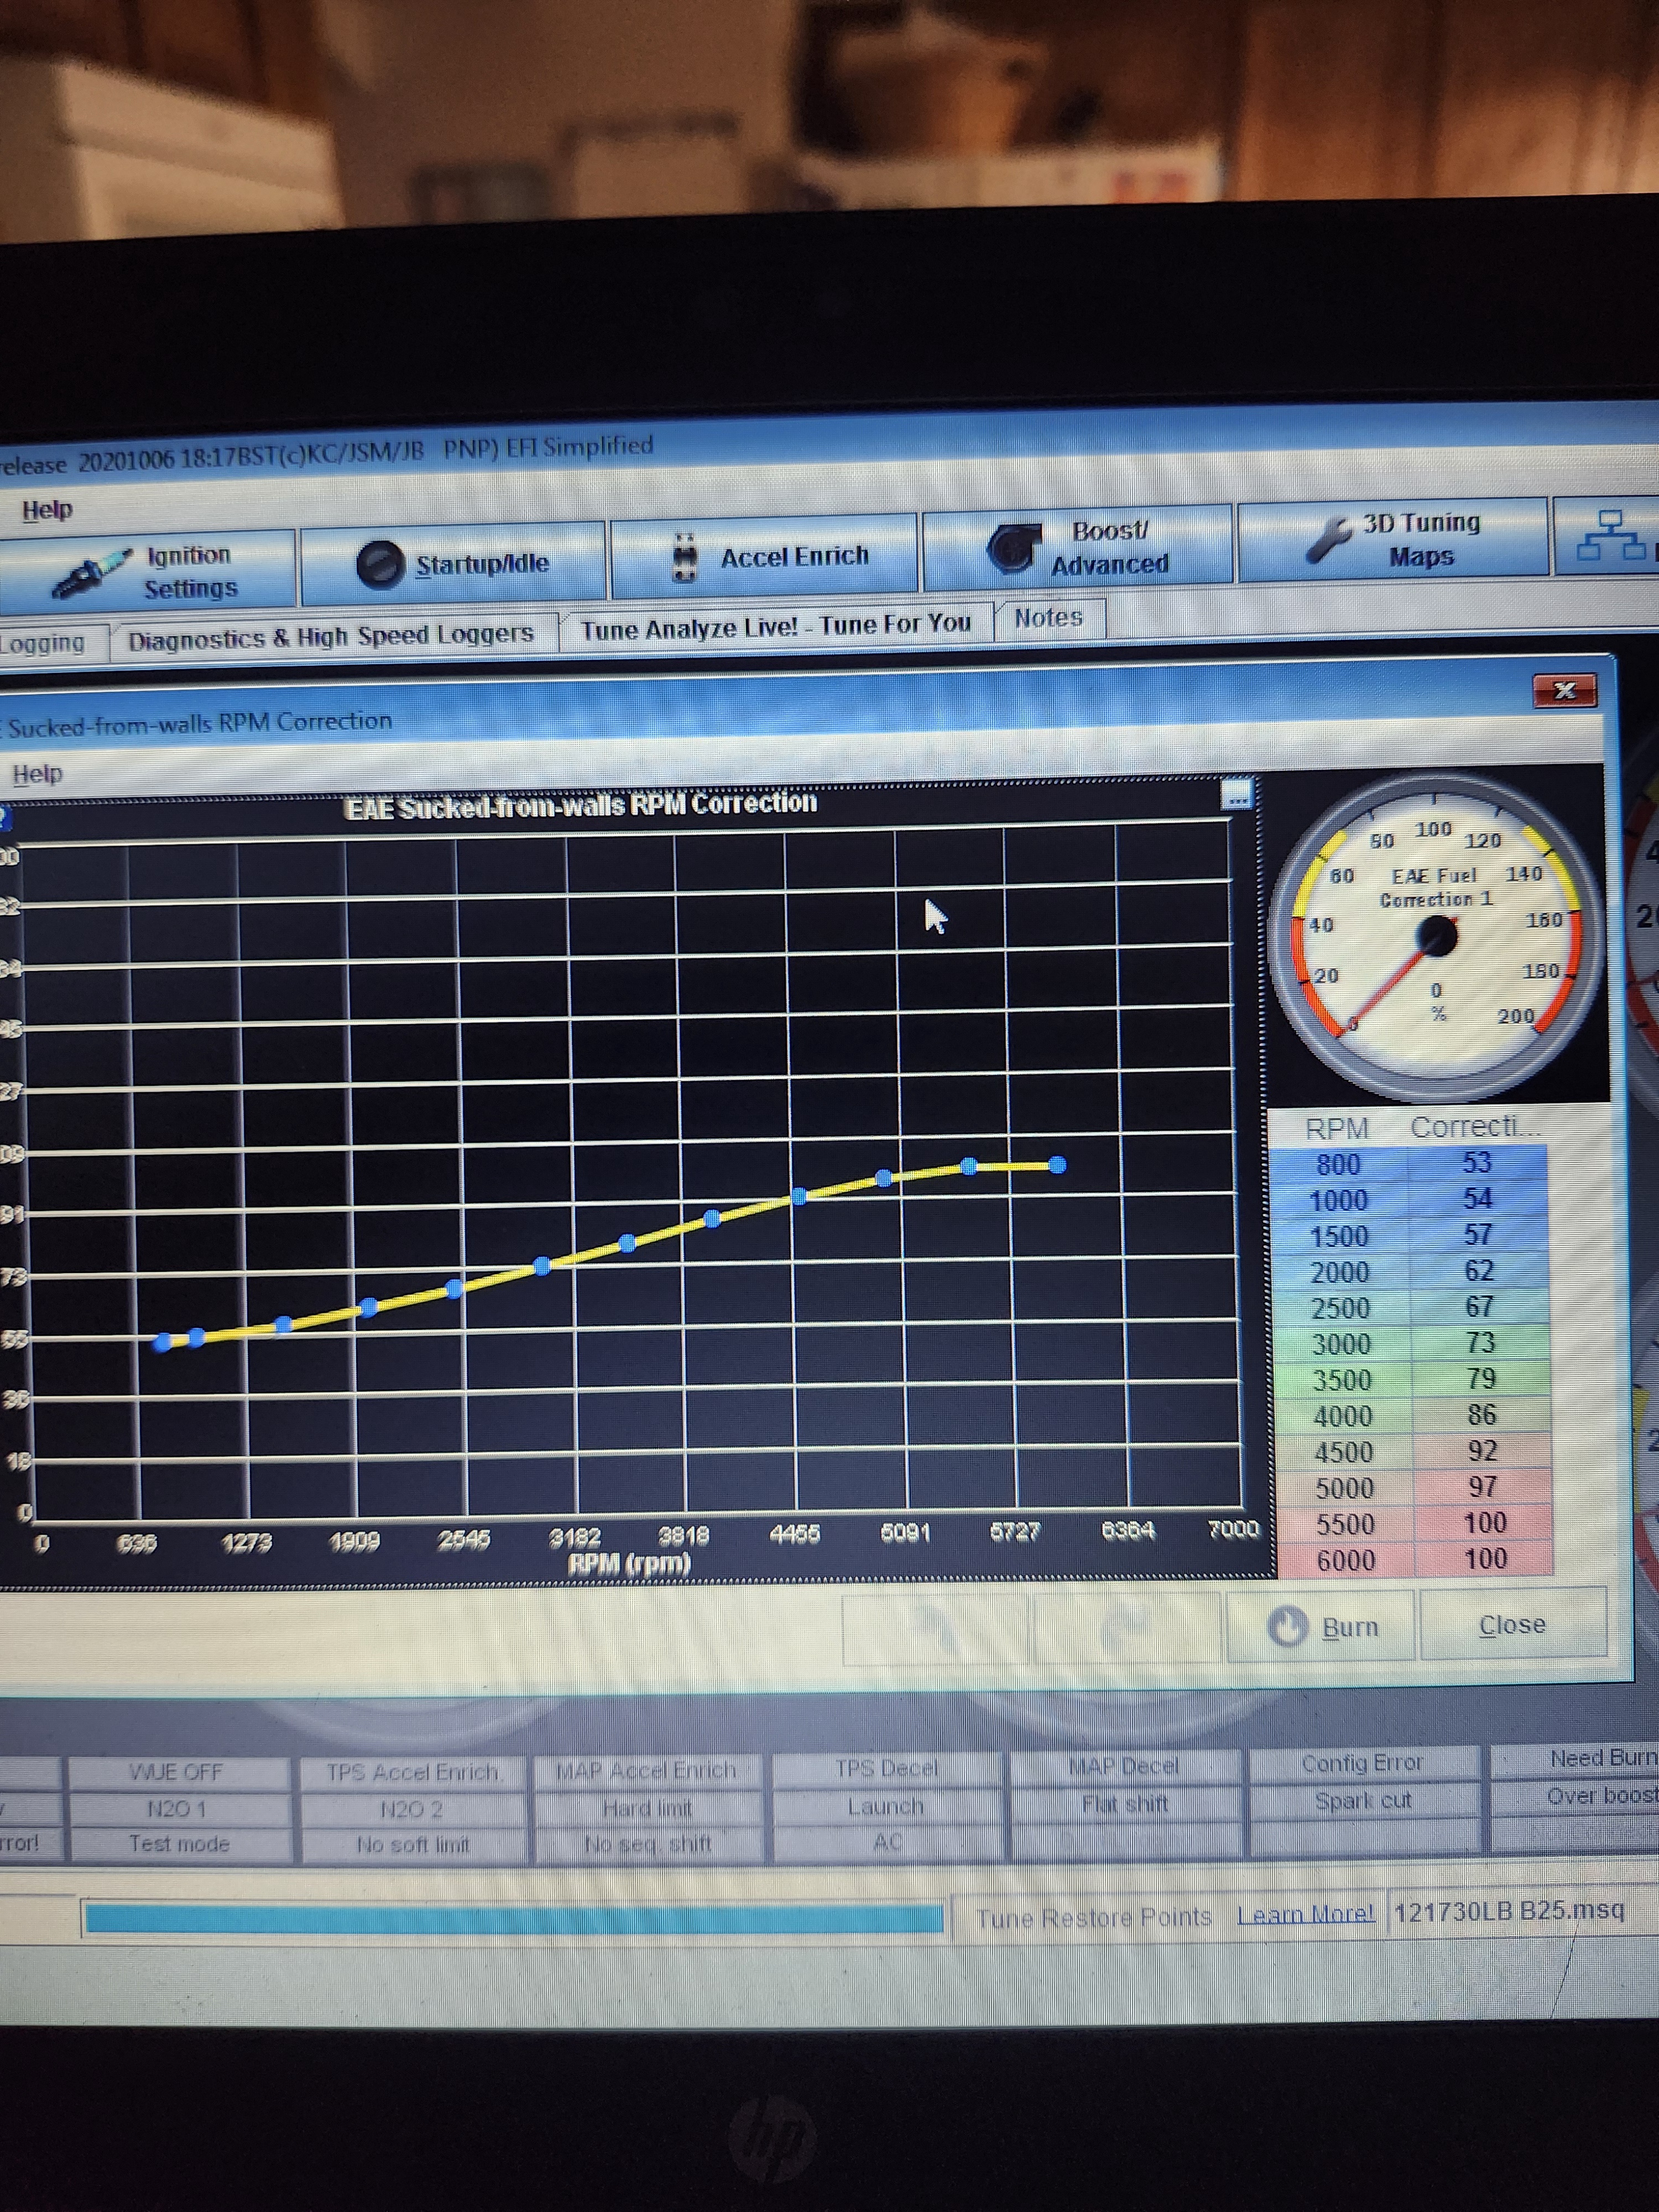Click the Correction column header
1659x2212 pixels.
(x=1476, y=1127)
